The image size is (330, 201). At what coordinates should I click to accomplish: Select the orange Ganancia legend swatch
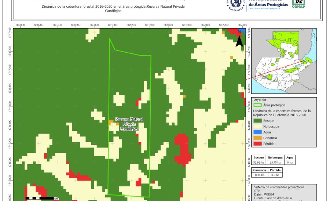(257, 138)
